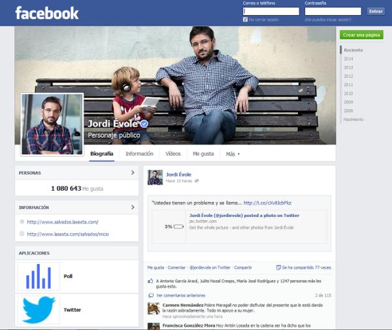Screen dimensions: 392x330
Task: Click the 'Crear una página' button
Action: (x=361, y=35)
